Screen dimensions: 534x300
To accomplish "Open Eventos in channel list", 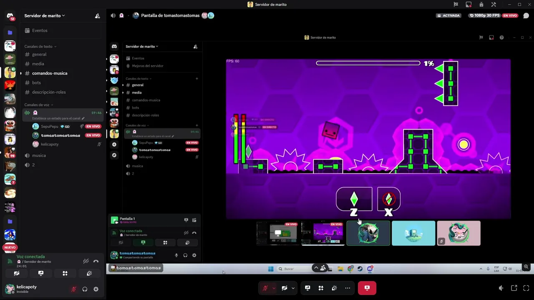I will (63, 30).
